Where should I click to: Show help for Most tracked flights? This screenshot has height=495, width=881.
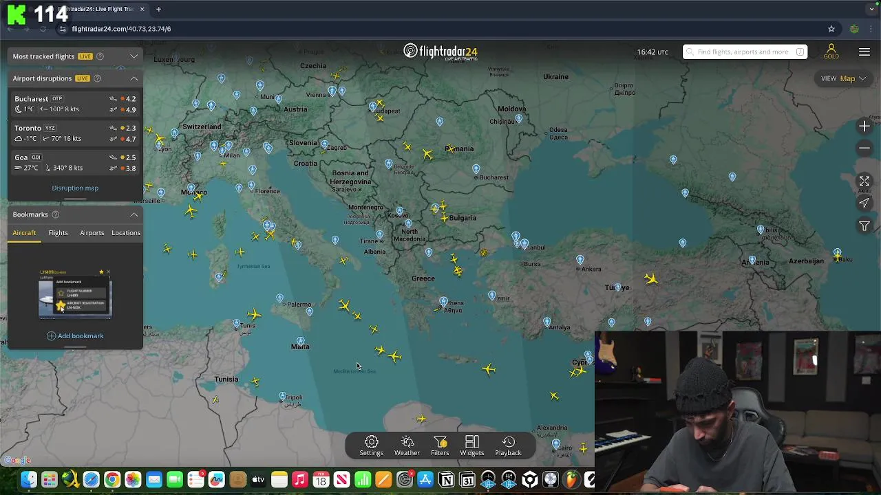coord(100,56)
